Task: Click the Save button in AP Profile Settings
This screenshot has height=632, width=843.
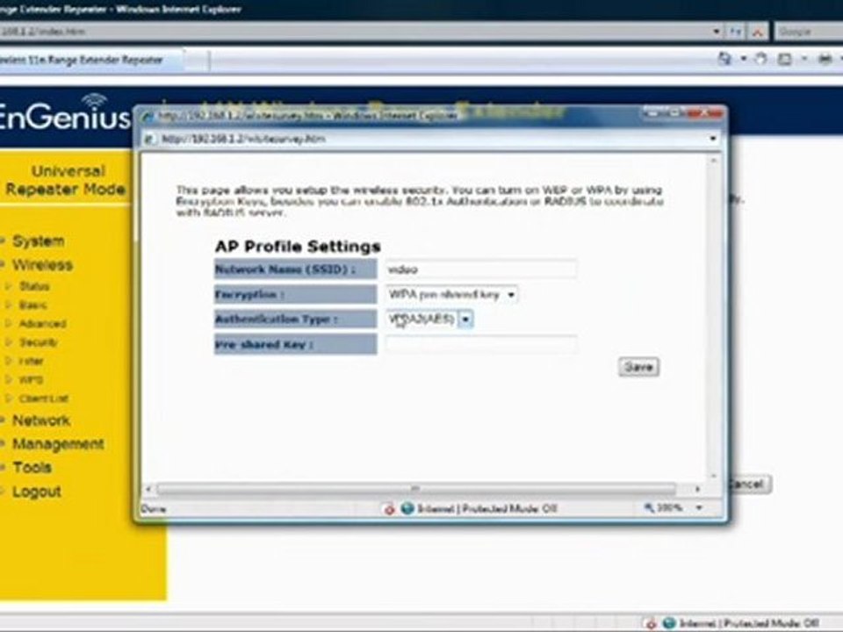Action: [x=638, y=367]
